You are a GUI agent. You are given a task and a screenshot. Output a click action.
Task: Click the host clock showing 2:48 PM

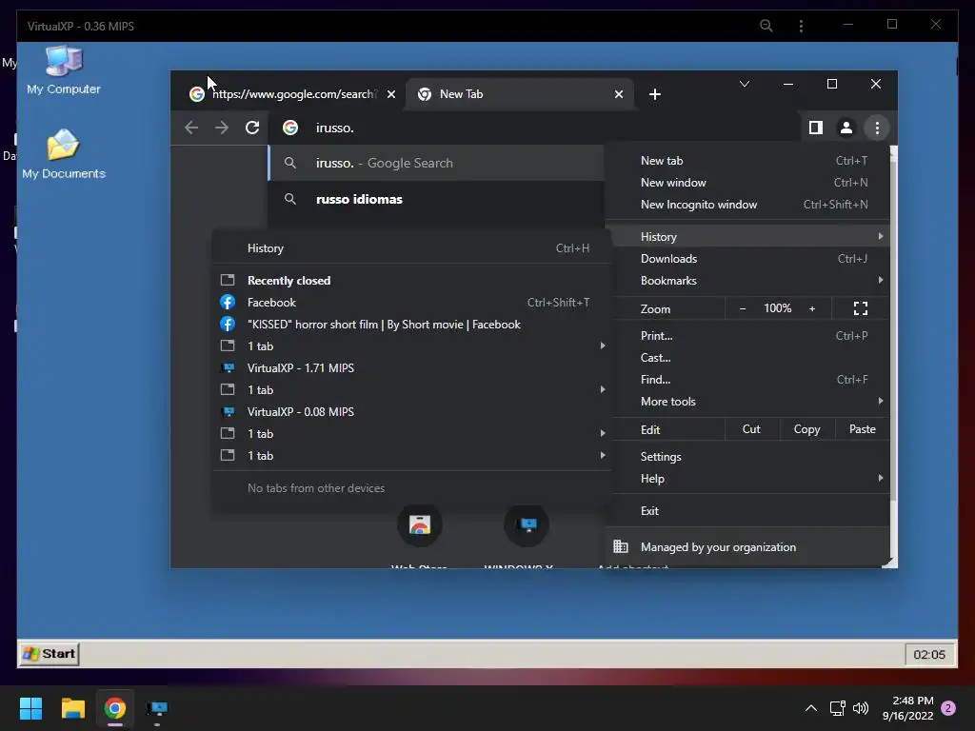[907, 708]
